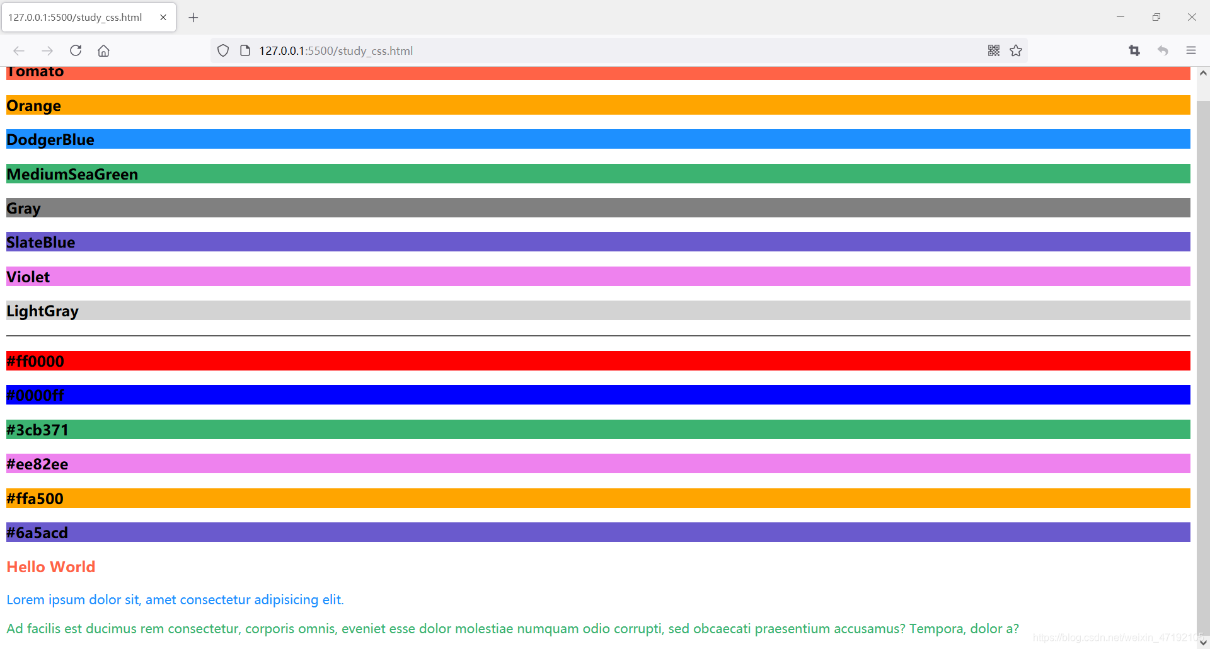The image size is (1210, 649).
Task: Take a screenshot with the crop icon
Action: coord(1134,50)
